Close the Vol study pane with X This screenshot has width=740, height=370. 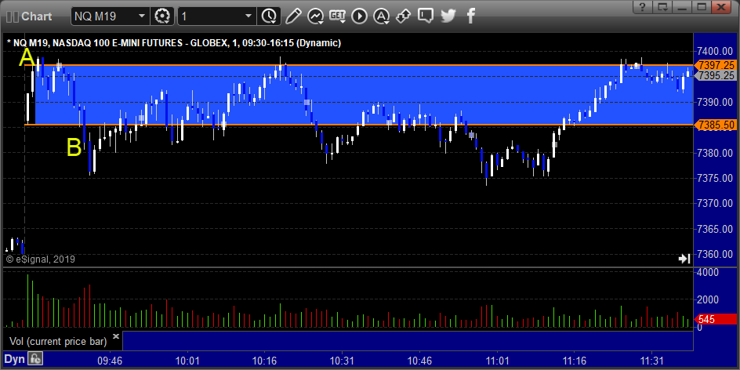[x=116, y=337]
